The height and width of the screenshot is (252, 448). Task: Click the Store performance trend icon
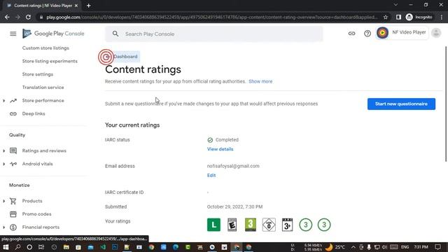(13, 101)
